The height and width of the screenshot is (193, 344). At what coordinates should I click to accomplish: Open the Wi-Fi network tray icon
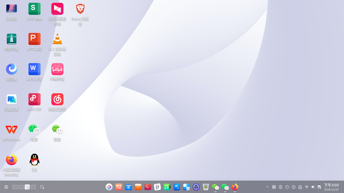[x=307, y=187]
